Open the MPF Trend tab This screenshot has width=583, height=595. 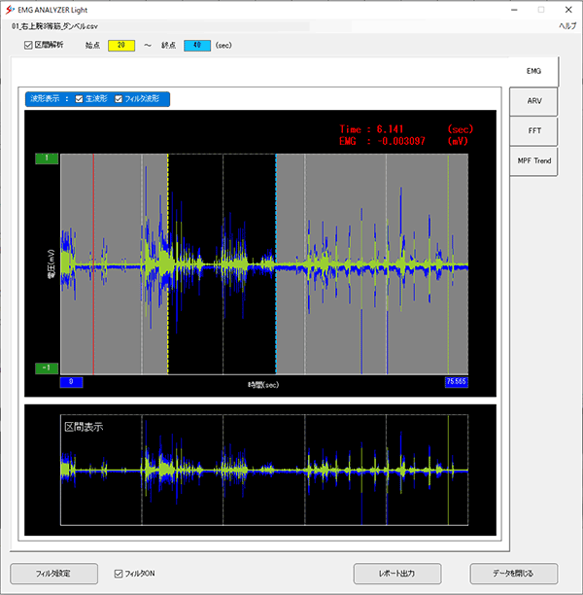pyautogui.click(x=533, y=160)
